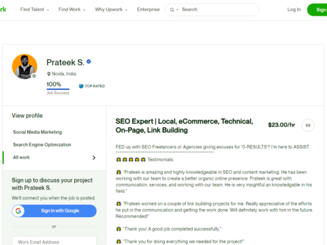This screenshot has height=245, width=327.
Task: Click the online status dot on avatar
Action: [34, 76]
